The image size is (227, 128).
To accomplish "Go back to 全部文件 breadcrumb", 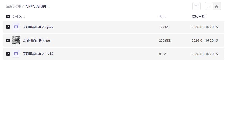I will coord(13,6).
